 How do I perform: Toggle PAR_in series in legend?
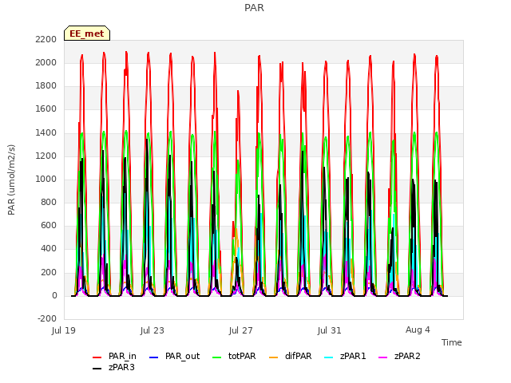coord(114,357)
